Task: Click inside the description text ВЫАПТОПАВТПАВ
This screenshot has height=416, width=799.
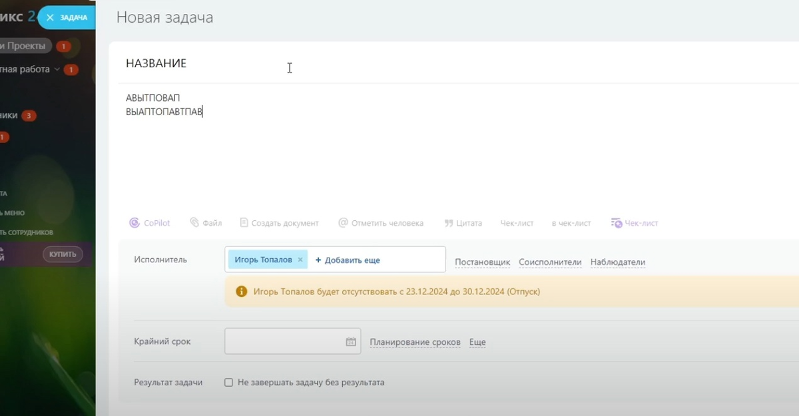Action: [164, 112]
